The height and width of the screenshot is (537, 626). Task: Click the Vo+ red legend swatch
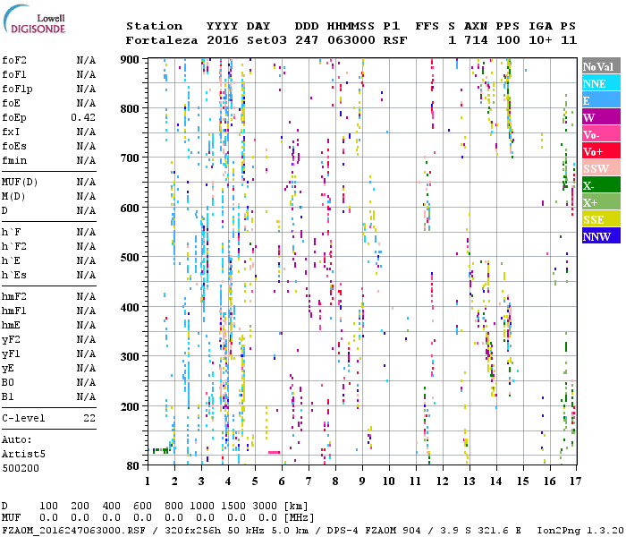click(601, 151)
